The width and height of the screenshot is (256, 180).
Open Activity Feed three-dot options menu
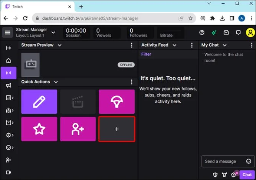pos(192,45)
